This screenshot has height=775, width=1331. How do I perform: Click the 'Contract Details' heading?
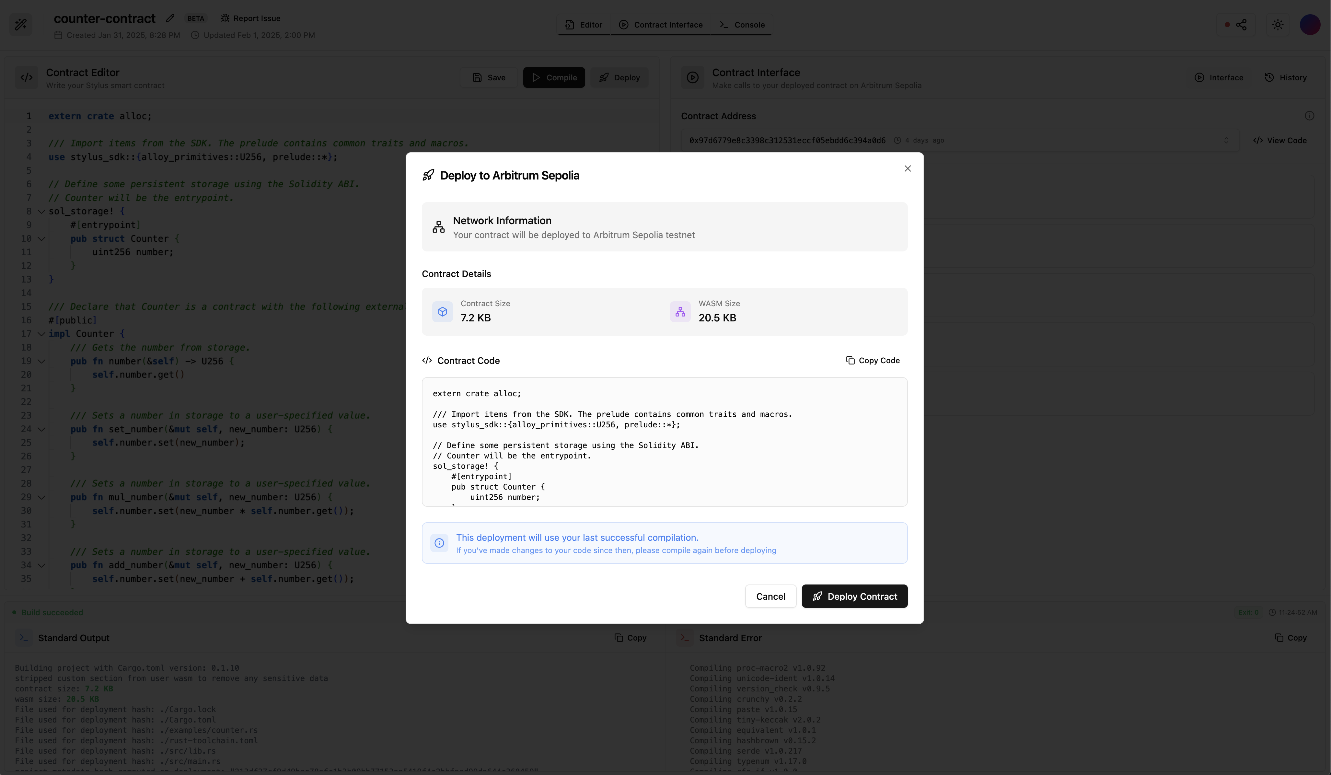coord(456,274)
